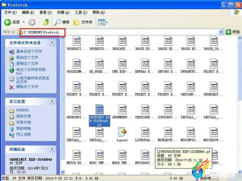Select the NTOSBOOT prefetch file
Image resolution: width=242 pixels, height=181 pixels.
click(145, 157)
